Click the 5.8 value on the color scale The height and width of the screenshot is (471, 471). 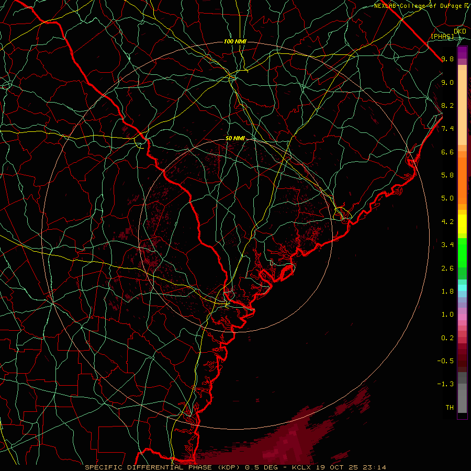[447, 175]
